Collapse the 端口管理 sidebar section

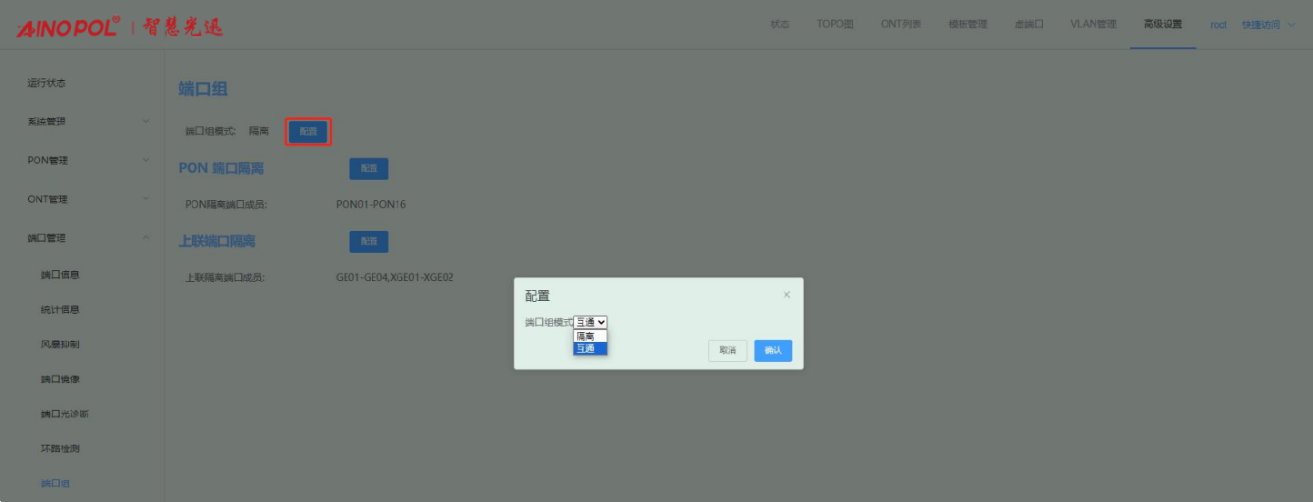click(x=87, y=238)
